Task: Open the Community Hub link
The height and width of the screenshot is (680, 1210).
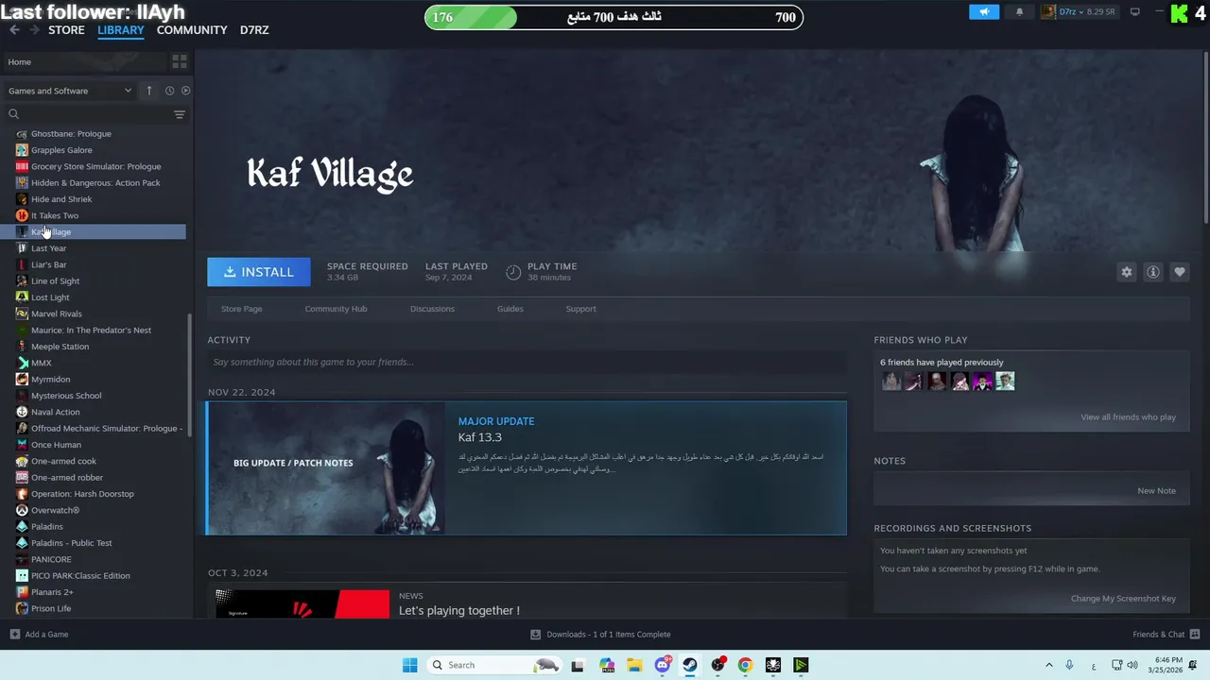Action: point(336,309)
